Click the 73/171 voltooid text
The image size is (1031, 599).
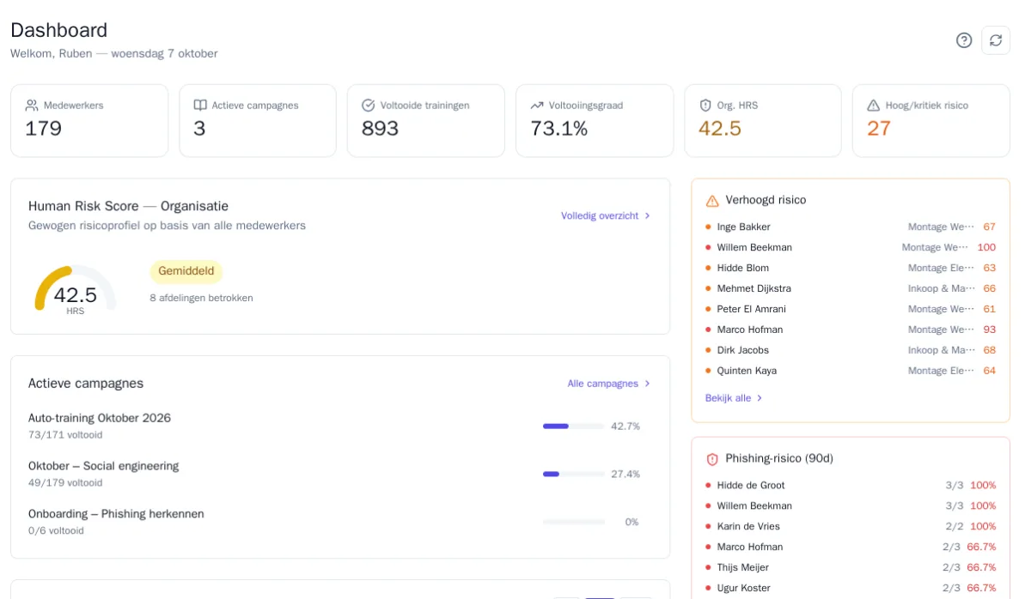coord(65,435)
